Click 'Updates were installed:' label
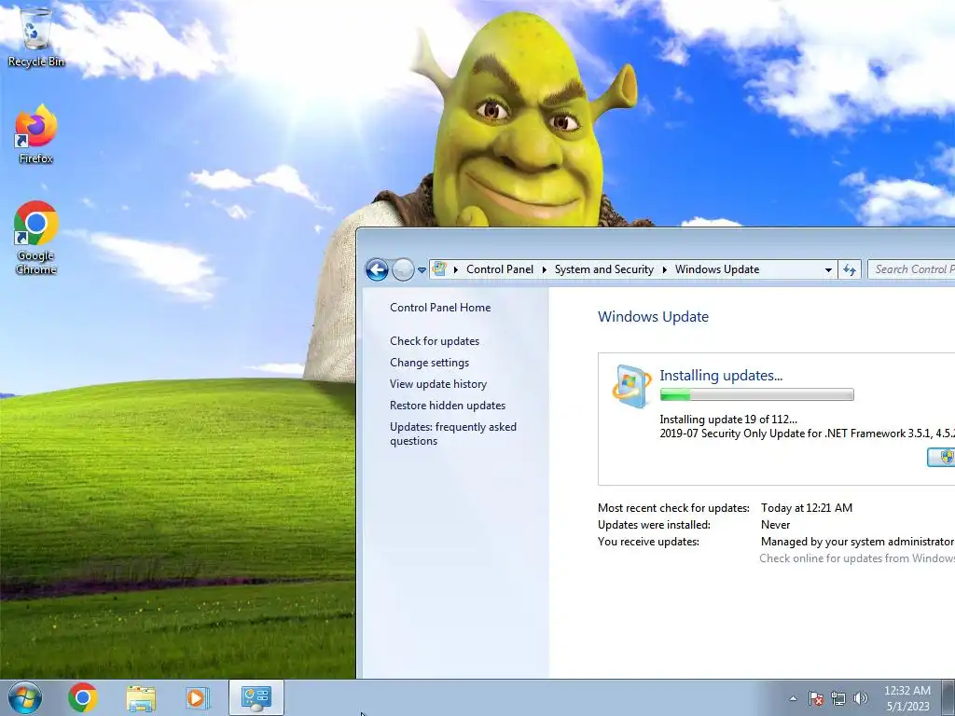The height and width of the screenshot is (716, 955). (654, 524)
